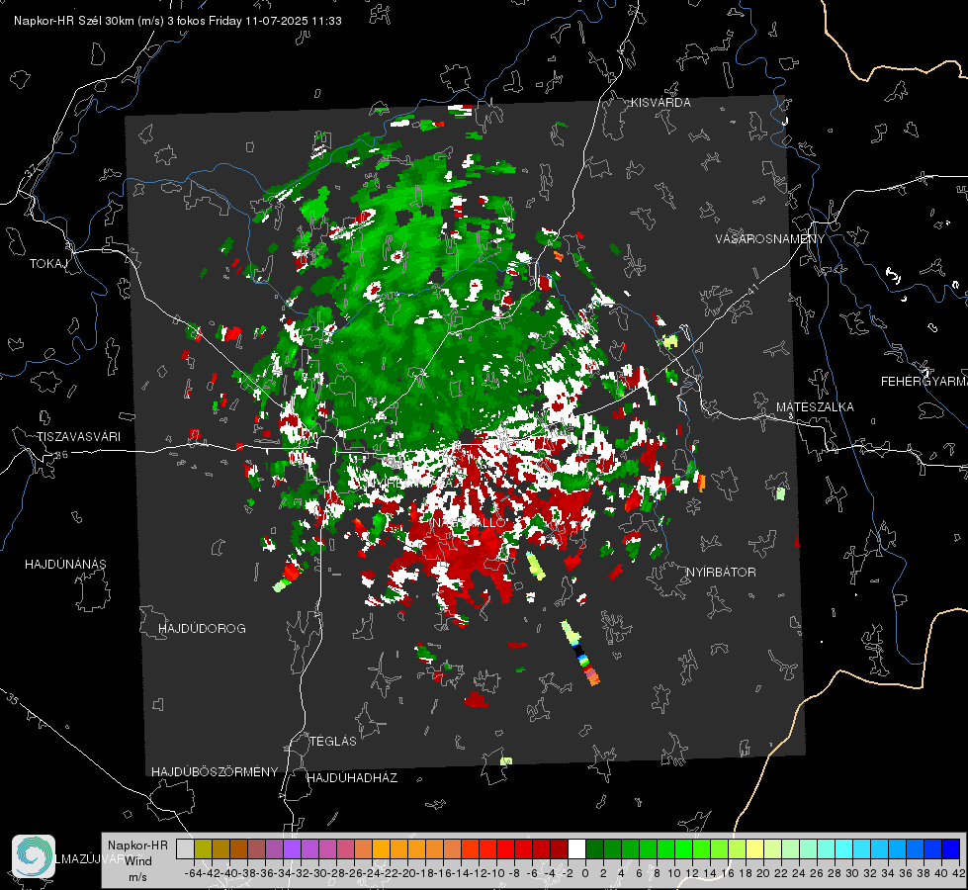
Task: Click the HAJDÚDOROG city label
Action: coord(202,629)
